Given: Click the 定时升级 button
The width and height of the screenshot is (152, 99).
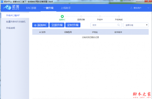Looking at the screenshot, I should pos(73,25).
